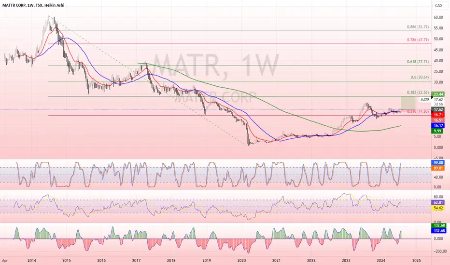This screenshot has width=450, height=265.
Task: Click the 2025 label on the time axis
Action: click(x=416, y=260)
